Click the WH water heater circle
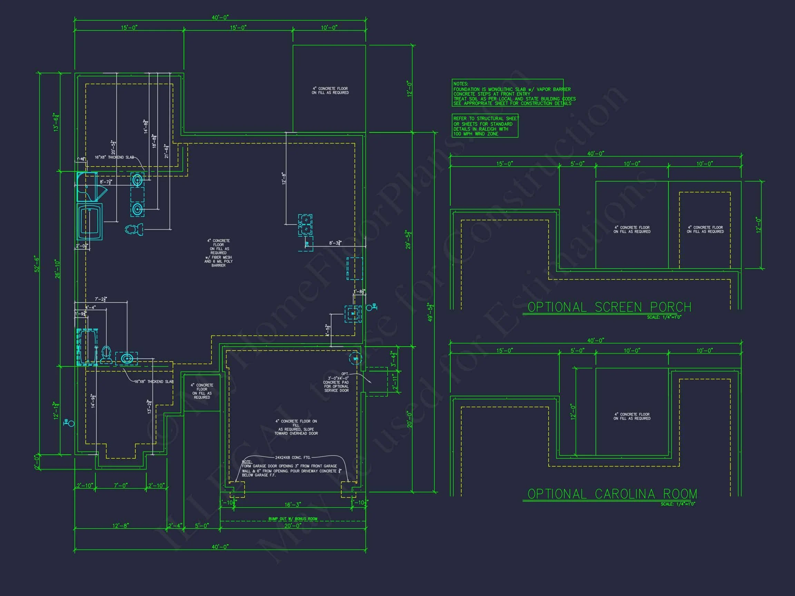The image size is (795, 596). click(355, 358)
